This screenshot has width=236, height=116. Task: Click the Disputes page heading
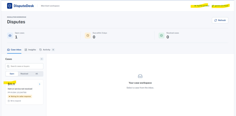16,22
